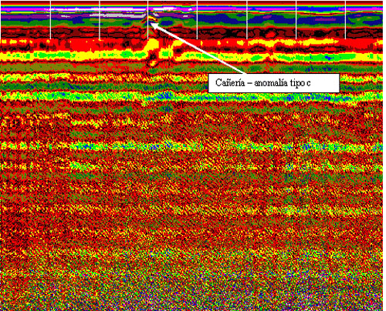Select the fifth vertical white marker line
Image resolution: width=386 pixels, height=311 pixels.
tap(247, 20)
